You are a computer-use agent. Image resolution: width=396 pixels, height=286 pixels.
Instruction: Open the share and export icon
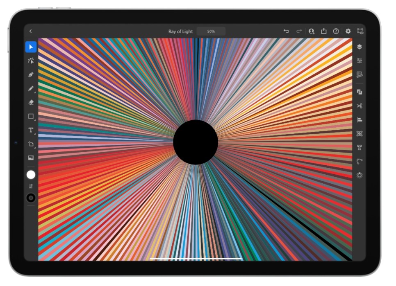tap(323, 31)
